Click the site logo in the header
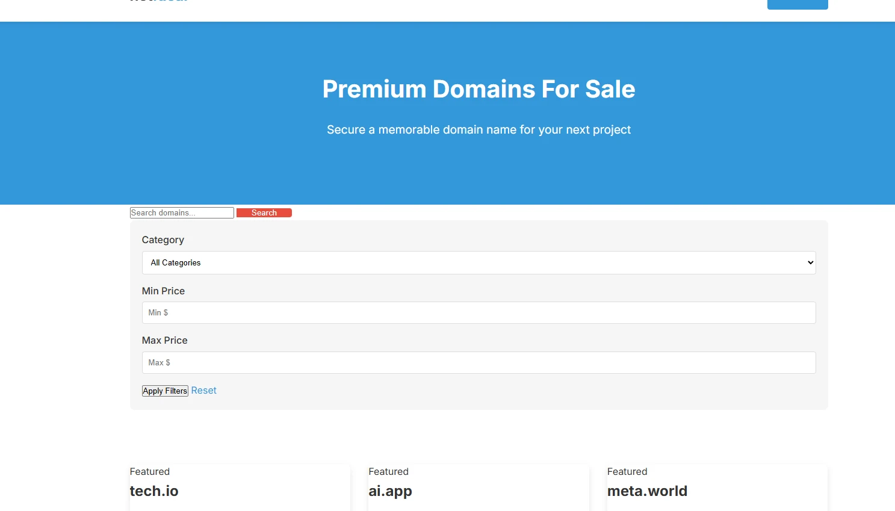The height and width of the screenshot is (511, 895). tap(159, 1)
